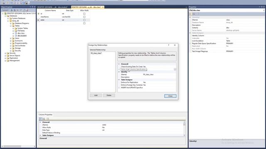
Task: Click the stdId column name cell
Action: [x=50, y=20]
